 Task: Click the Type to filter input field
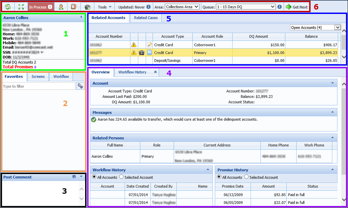coord(39,86)
